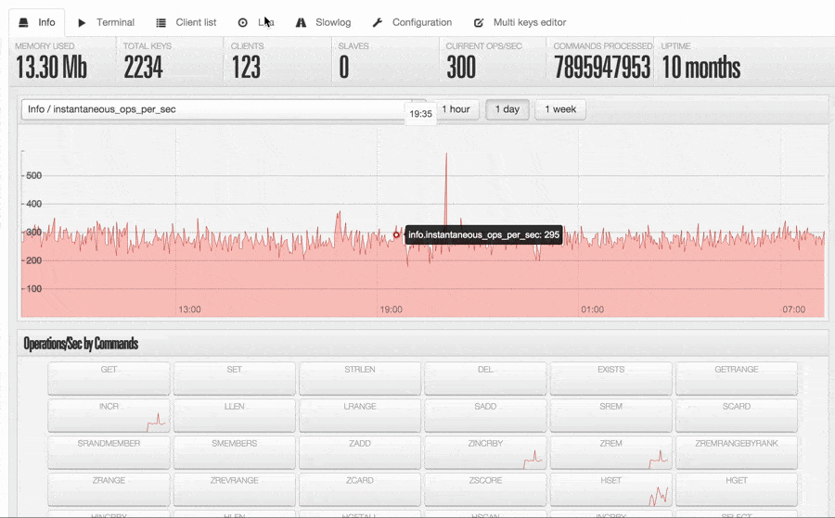The image size is (835, 518).
Task: Open the Slowlog tab
Action: click(x=323, y=22)
